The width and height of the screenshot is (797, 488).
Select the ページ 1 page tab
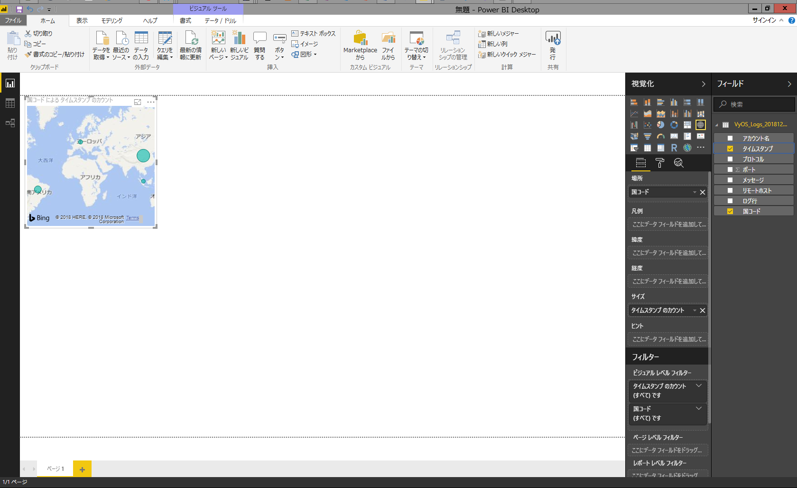56,469
